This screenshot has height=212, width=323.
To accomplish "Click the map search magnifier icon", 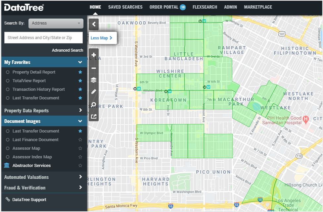I will [94, 105].
